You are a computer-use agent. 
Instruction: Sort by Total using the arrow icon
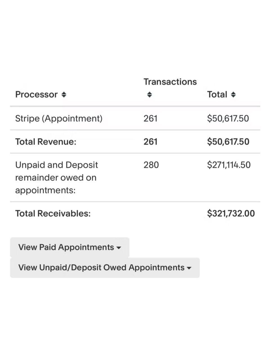[233, 95]
